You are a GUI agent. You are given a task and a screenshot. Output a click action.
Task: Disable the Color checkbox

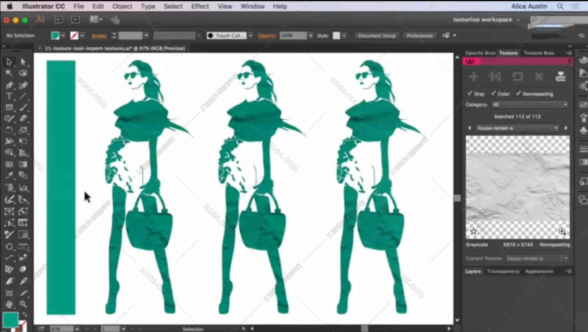[493, 94]
